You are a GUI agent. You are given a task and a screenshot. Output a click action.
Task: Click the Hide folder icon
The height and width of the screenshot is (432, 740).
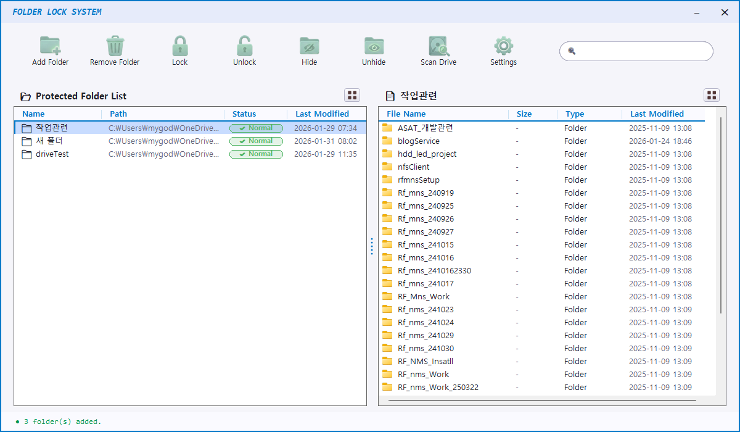click(x=310, y=46)
